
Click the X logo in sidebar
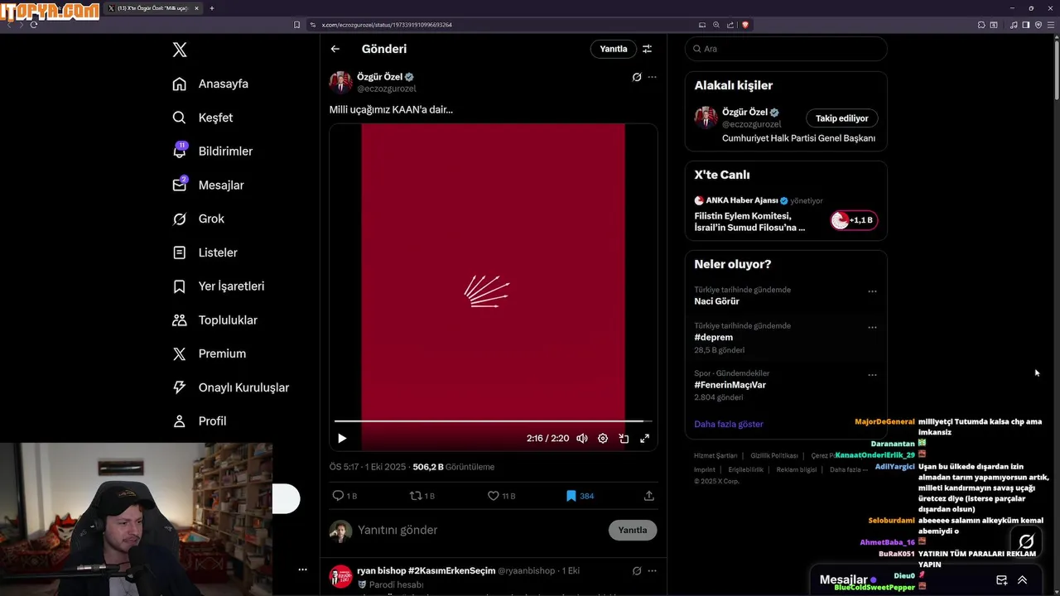(180, 50)
